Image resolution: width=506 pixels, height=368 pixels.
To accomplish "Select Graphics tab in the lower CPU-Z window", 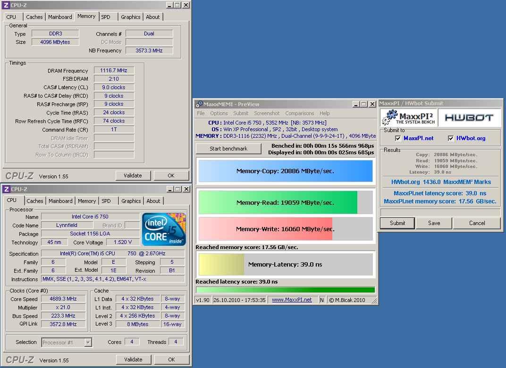I will point(131,201).
